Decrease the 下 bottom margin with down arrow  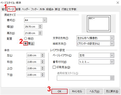click(42, 76)
